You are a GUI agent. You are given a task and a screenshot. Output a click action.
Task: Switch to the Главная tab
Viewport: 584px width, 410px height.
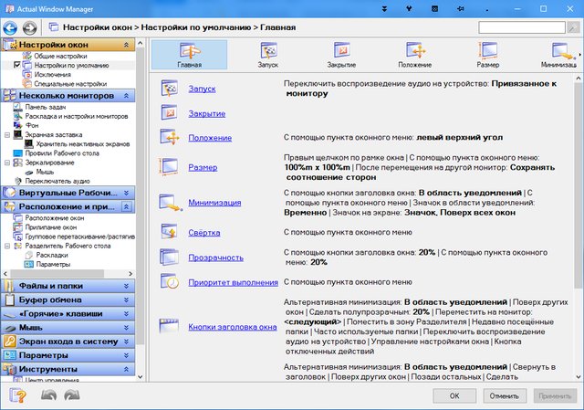[191, 55]
